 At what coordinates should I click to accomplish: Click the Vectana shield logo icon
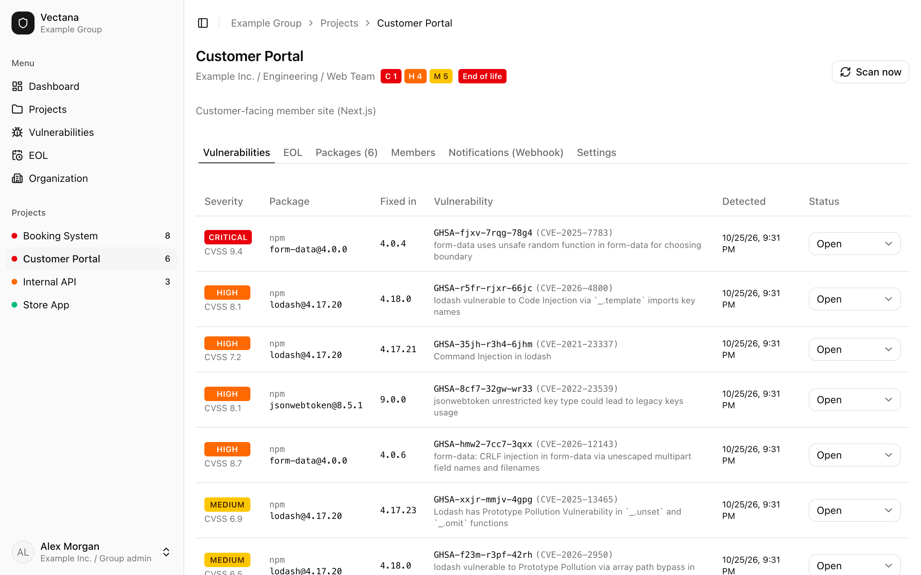point(23,23)
